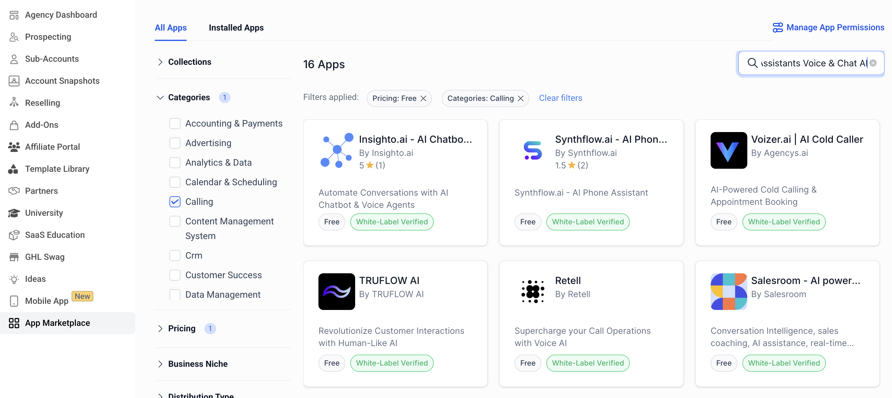The height and width of the screenshot is (398, 892).
Task: Remove the Pricing: Free filter chip
Action: (424, 98)
